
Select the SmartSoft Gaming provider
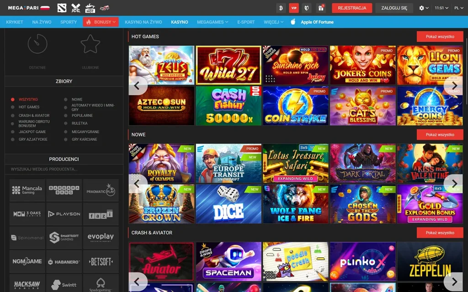click(x=64, y=238)
